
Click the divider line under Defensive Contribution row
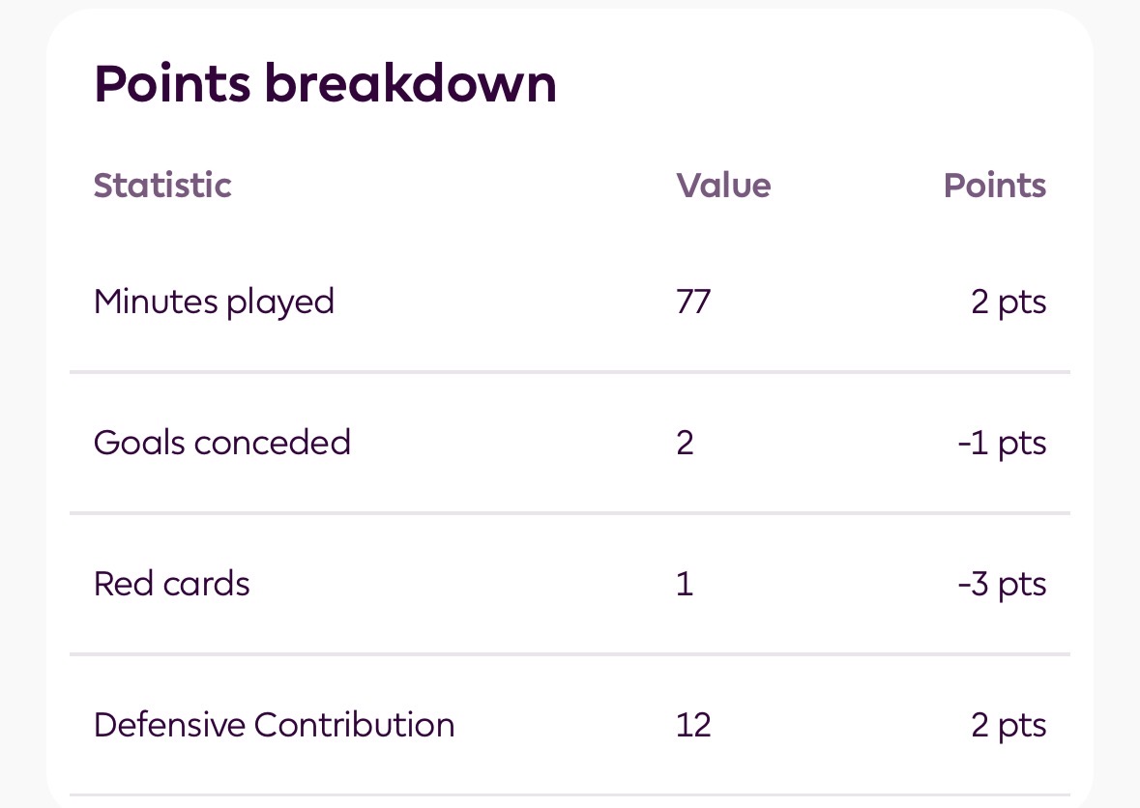pos(570,795)
